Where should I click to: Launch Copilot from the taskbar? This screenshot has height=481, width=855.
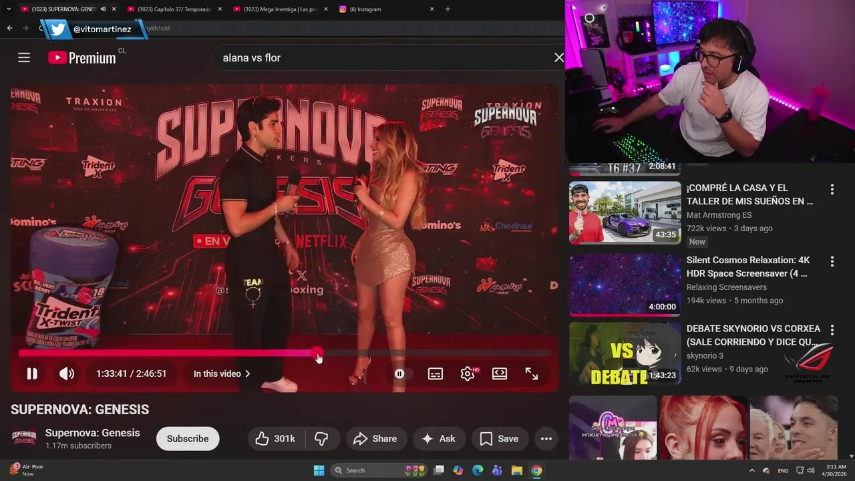(x=458, y=470)
